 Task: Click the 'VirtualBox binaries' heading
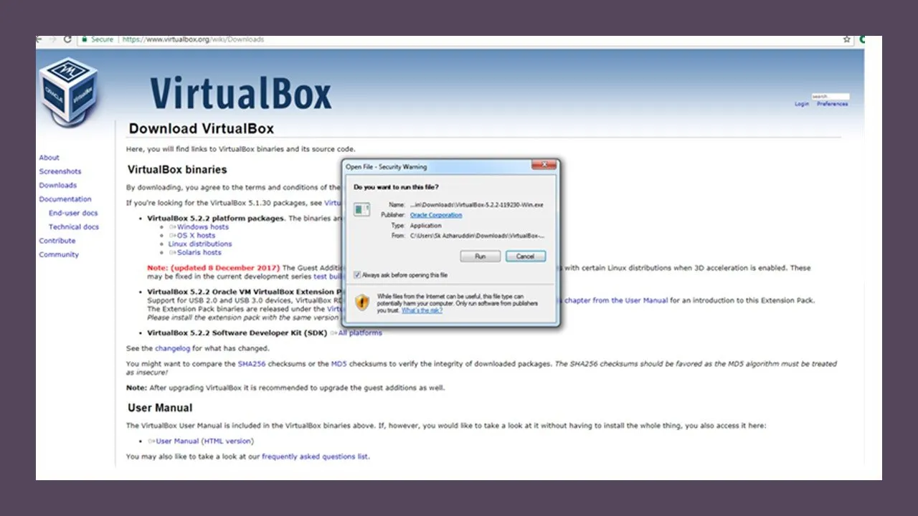(x=177, y=170)
